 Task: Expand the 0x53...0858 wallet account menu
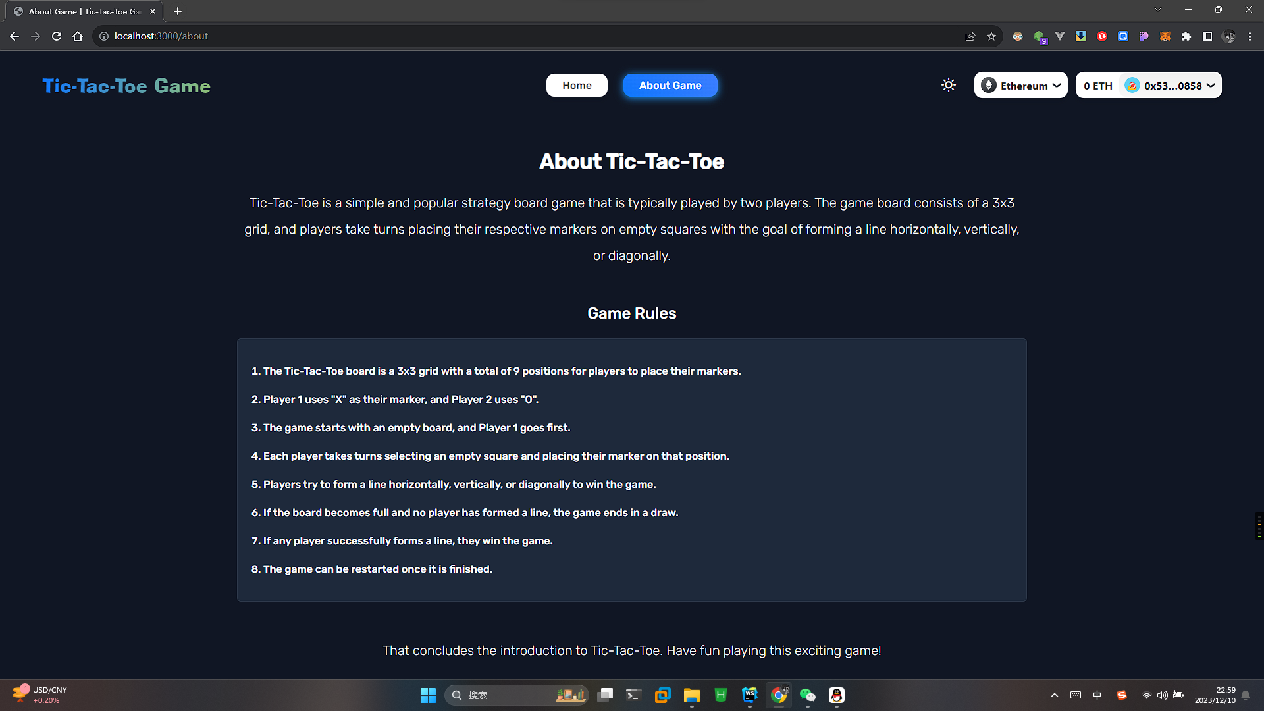(1170, 86)
